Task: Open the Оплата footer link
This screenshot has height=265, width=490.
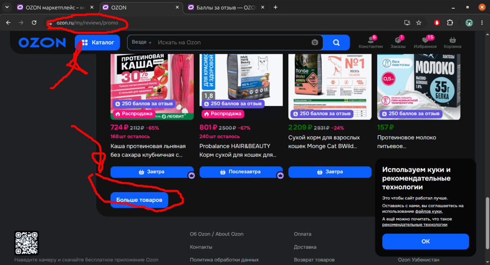Action: (x=303, y=234)
